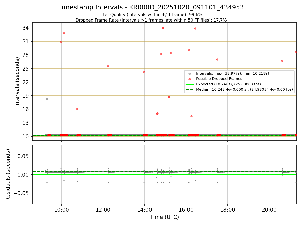Select the Jitter Quality 99.6% subtitle line

[x=151, y=15]
